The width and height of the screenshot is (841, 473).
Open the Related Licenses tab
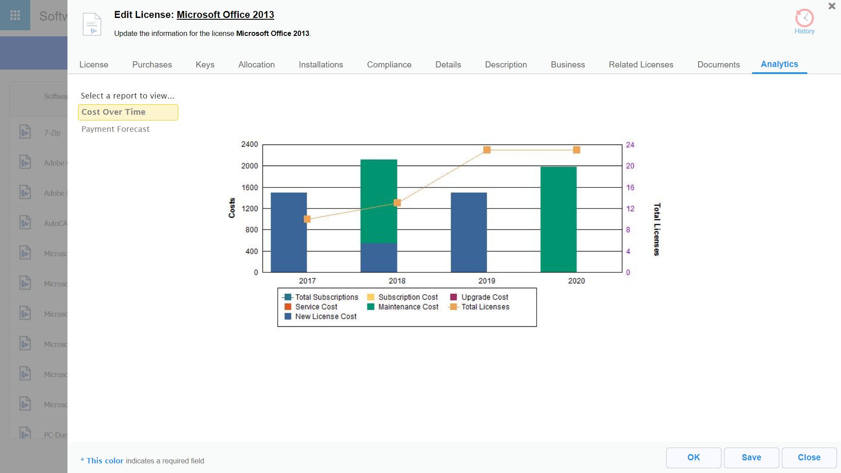[641, 64]
